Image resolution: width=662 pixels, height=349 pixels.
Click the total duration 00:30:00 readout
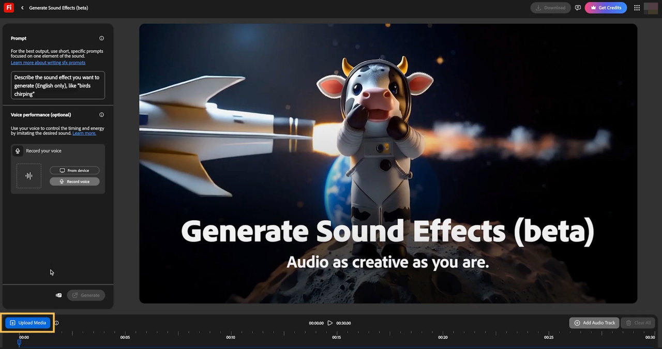tap(343, 323)
